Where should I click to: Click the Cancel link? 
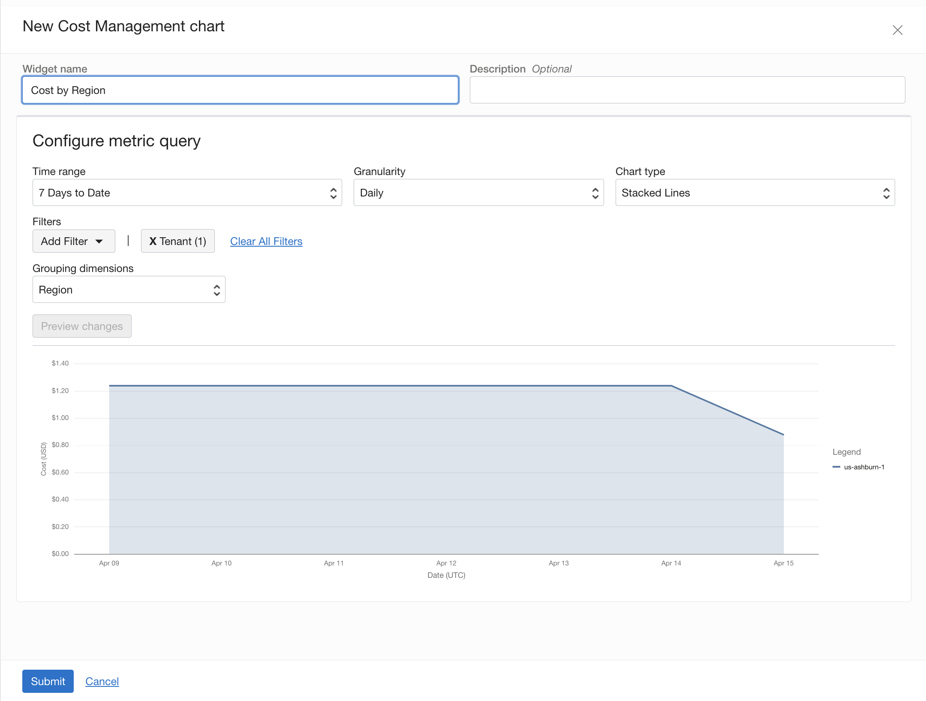(x=102, y=681)
